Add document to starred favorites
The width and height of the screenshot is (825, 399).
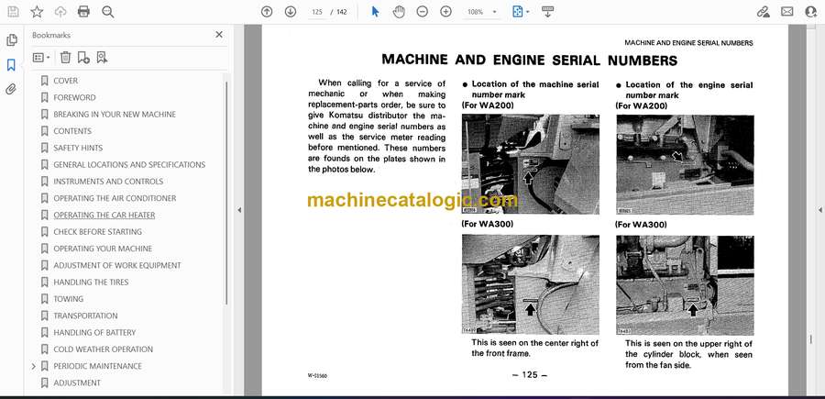pyautogui.click(x=37, y=12)
